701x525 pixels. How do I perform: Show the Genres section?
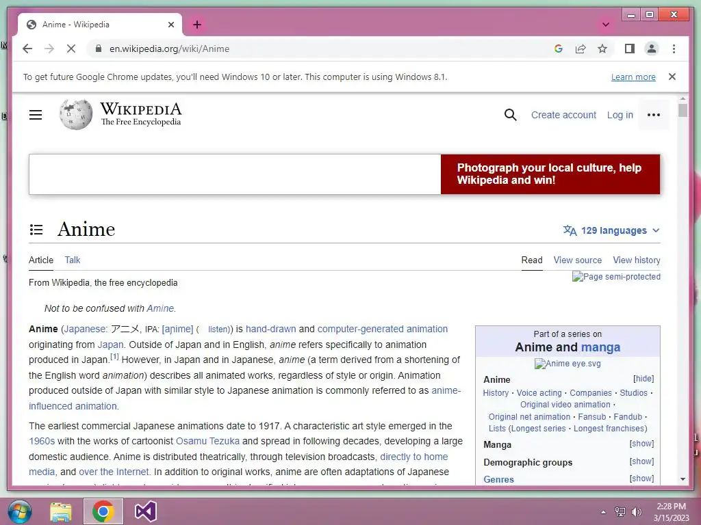pos(641,479)
